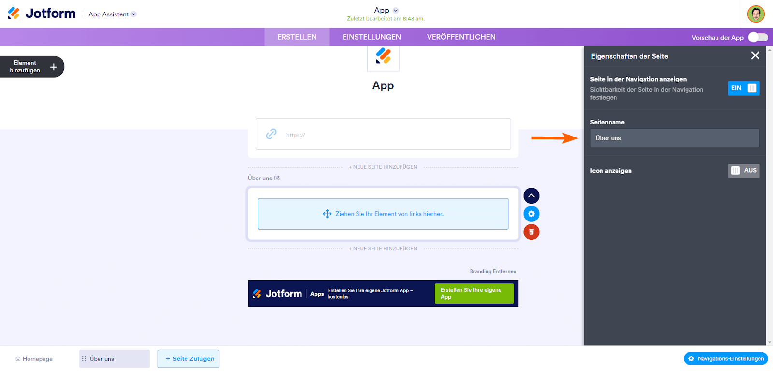This screenshot has width=773, height=371.
Task: Disable Seite in der Navigation anzeigen
Action: click(744, 88)
